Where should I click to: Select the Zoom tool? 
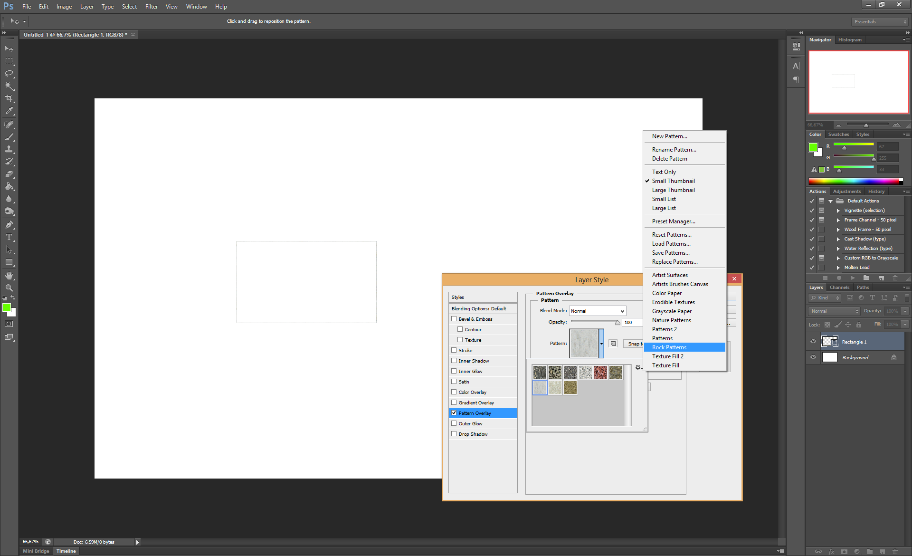[x=9, y=288]
